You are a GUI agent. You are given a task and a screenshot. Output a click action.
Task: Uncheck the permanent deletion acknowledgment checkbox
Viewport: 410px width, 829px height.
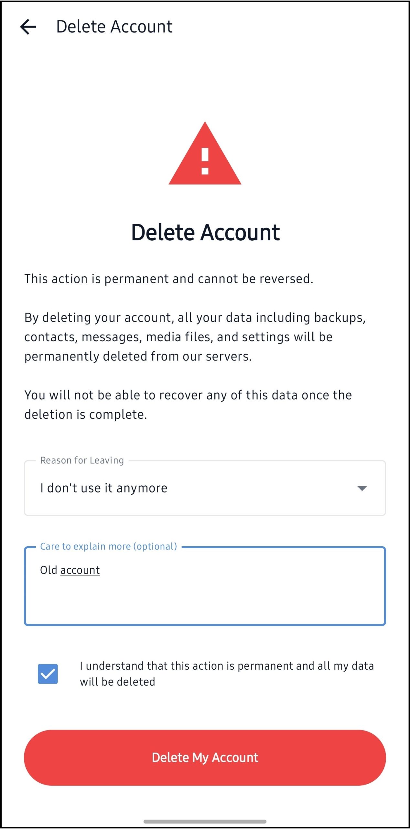coord(48,674)
